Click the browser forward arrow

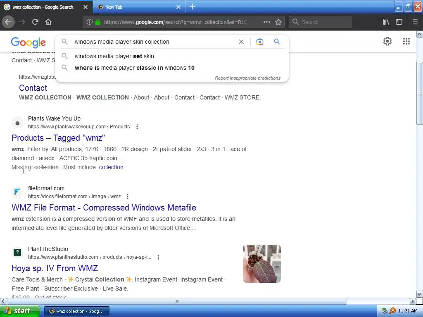(x=21, y=22)
